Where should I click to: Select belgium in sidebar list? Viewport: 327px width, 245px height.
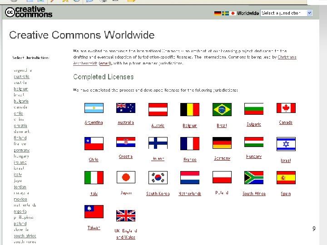(x=21, y=89)
